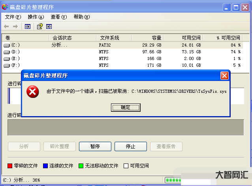Select the D: drive in volume list

pyautogui.click(x=15, y=52)
